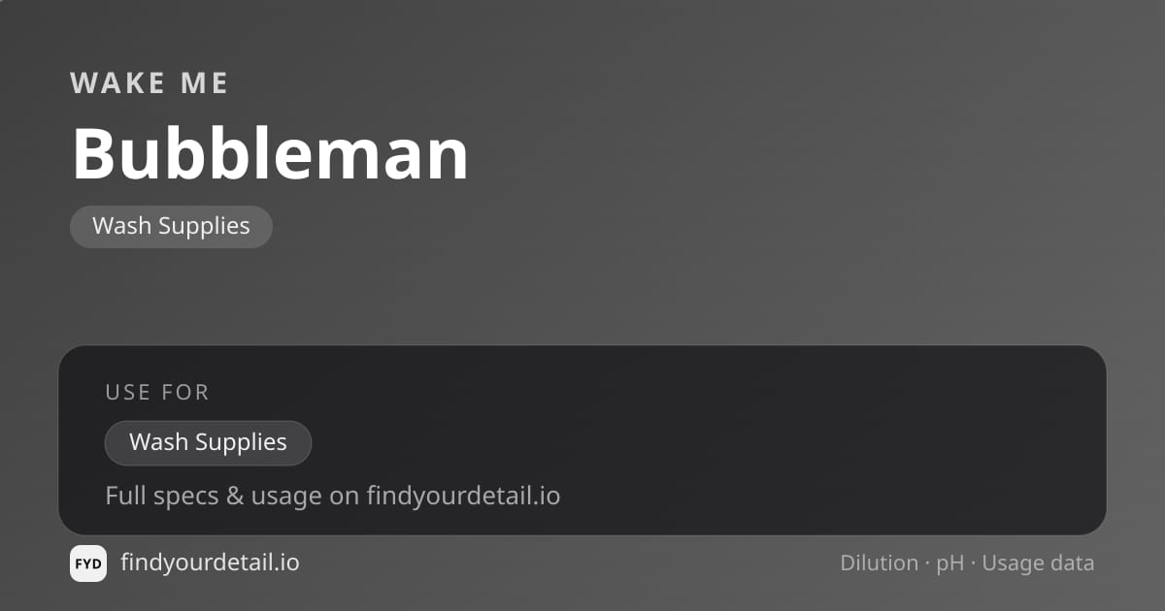Image resolution: width=1165 pixels, height=611 pixels.
Task: Click the Dilution text in the footer
Action: [879, 563]
